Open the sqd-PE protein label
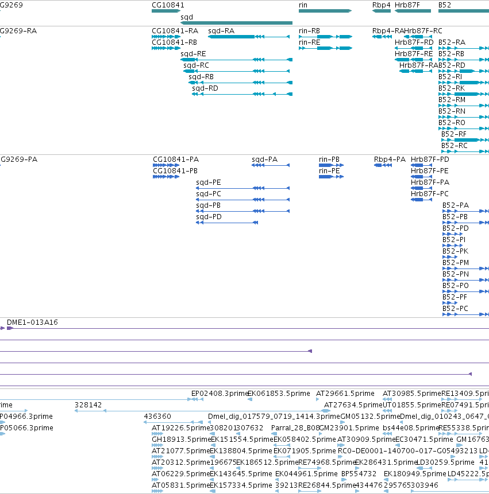Viewport: 489px width, 494px height. 208,182
